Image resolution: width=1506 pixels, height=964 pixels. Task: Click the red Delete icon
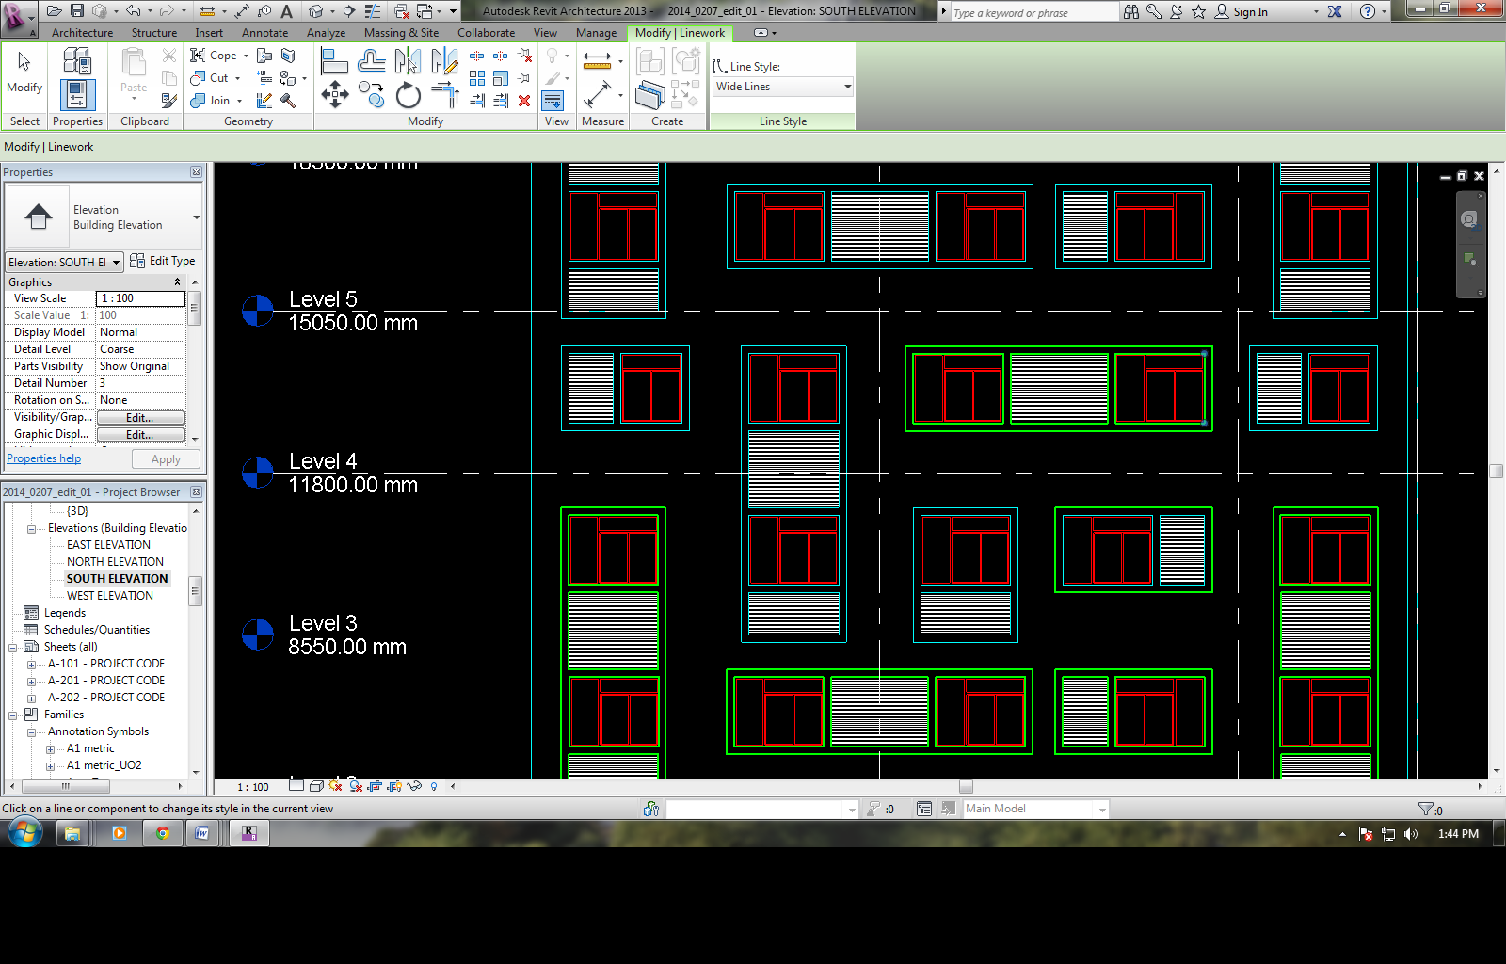(x=524, y=101)
